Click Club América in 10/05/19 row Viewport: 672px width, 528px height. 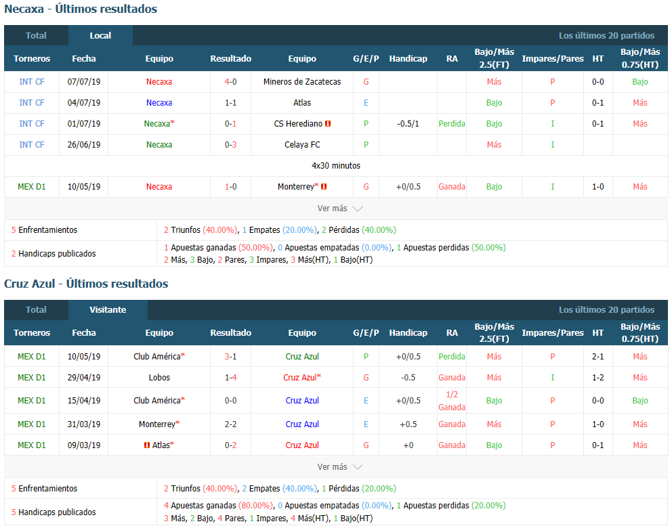(157, 356)
